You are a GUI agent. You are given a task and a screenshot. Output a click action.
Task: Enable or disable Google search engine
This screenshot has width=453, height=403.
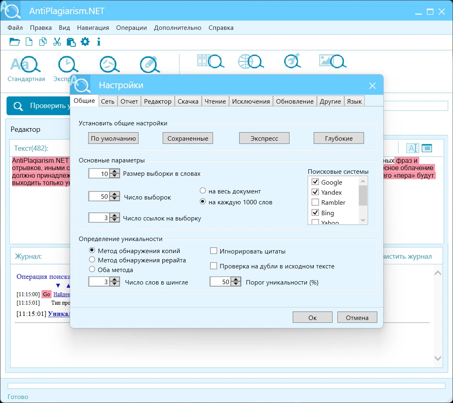click(315, 182)
